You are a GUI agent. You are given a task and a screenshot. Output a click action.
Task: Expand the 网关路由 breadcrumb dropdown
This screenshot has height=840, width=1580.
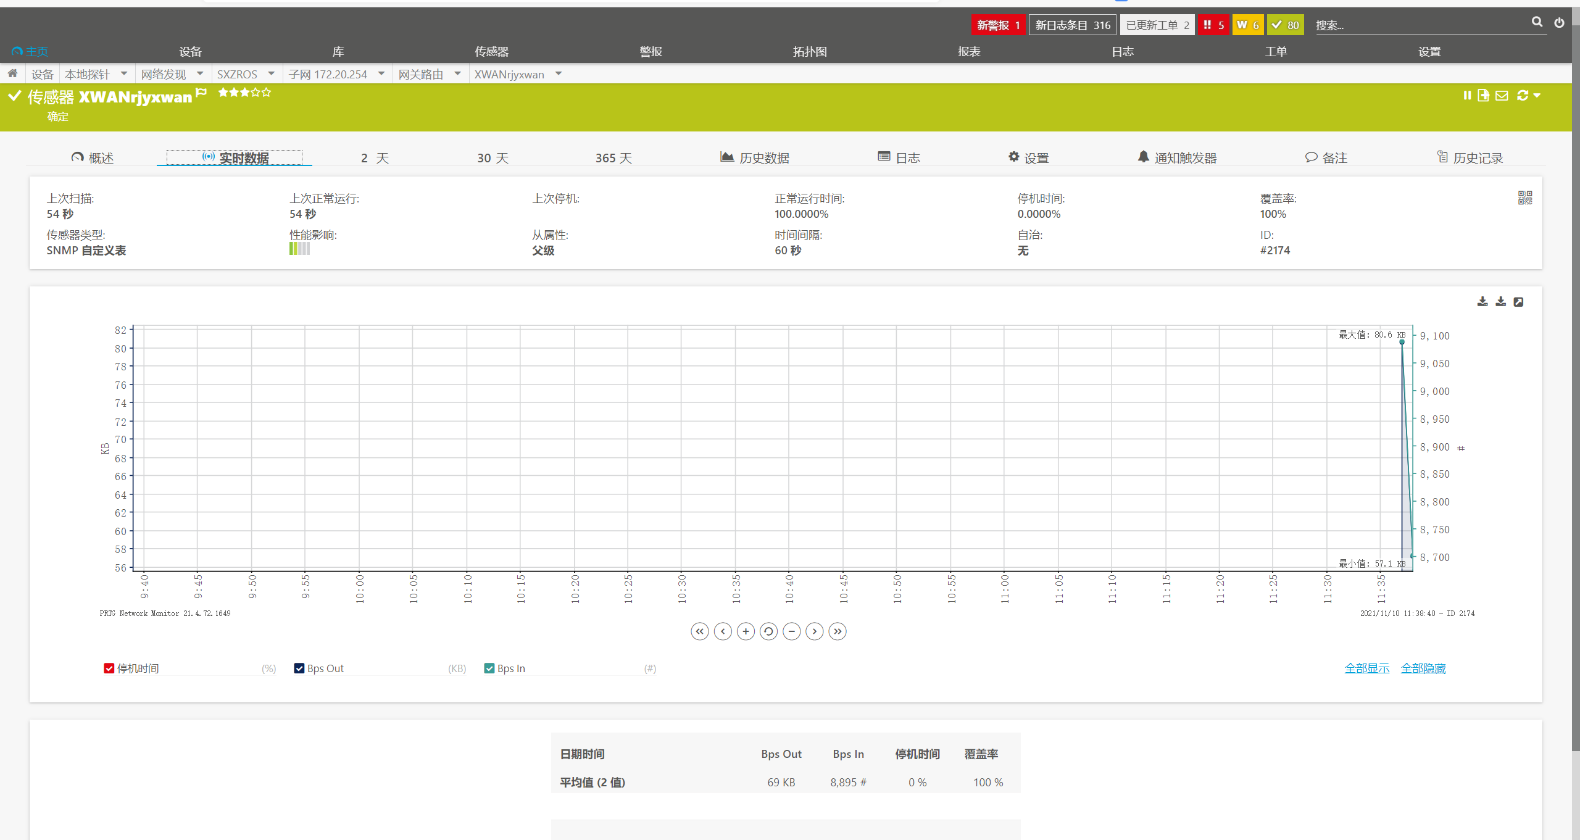click(457, 73)
